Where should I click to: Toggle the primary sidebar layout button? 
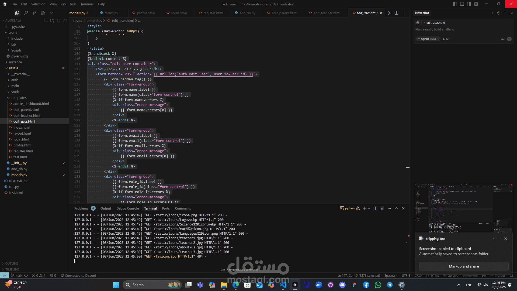point(455,4)
